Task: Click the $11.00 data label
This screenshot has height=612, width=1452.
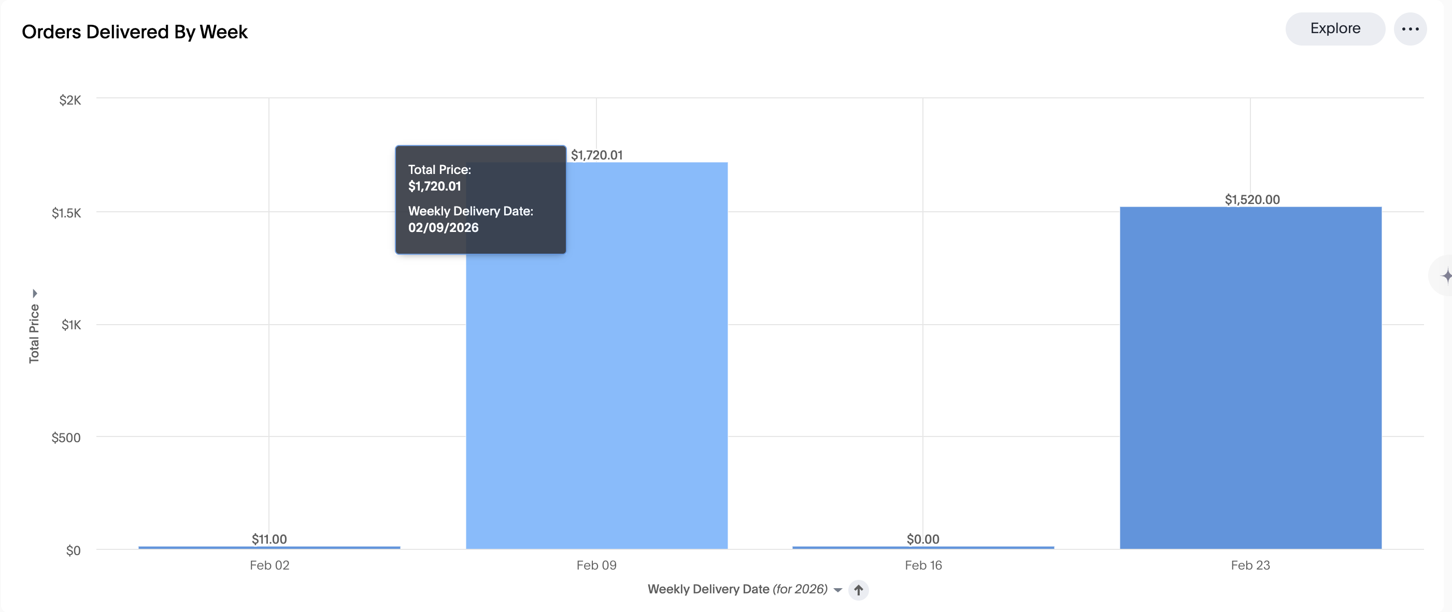Action: click(269, 539)
